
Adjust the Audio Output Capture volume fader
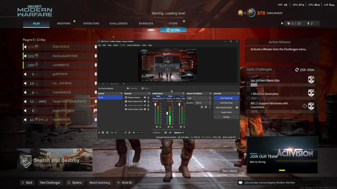pos(180,104)
